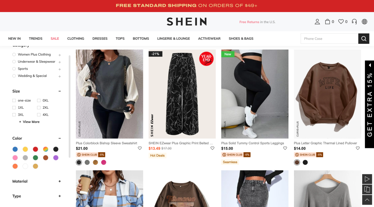Open customer support headset icon
The image size is (374, 207).
pos(354,22)
